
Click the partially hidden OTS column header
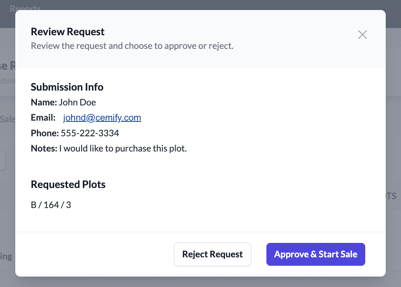[391, 196]
